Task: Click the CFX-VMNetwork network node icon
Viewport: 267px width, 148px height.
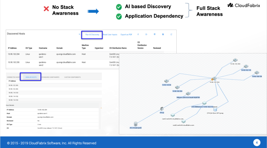Action: click(204, 103)
